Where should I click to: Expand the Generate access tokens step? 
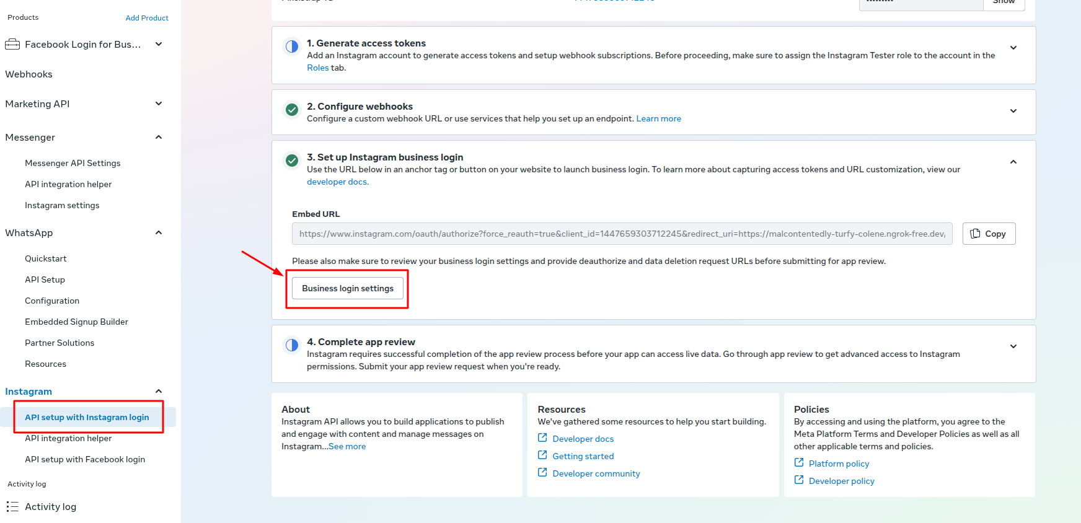pyautogui.click(x=1013, y=48)
